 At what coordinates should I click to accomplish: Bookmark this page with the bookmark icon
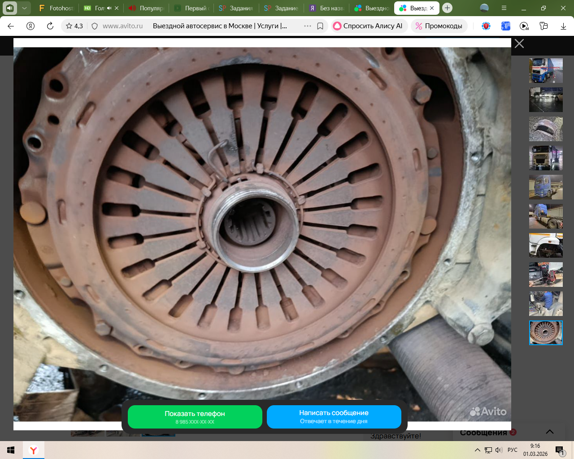tap(320, 26)
